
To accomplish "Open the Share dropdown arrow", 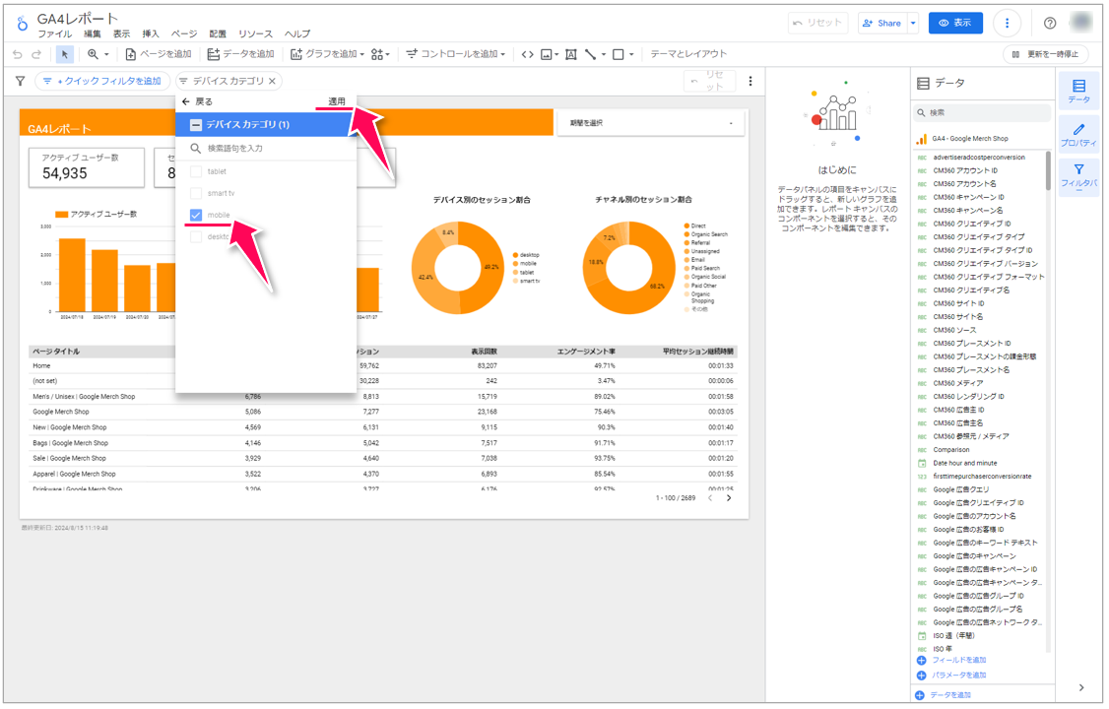I will tap(913, 24).
